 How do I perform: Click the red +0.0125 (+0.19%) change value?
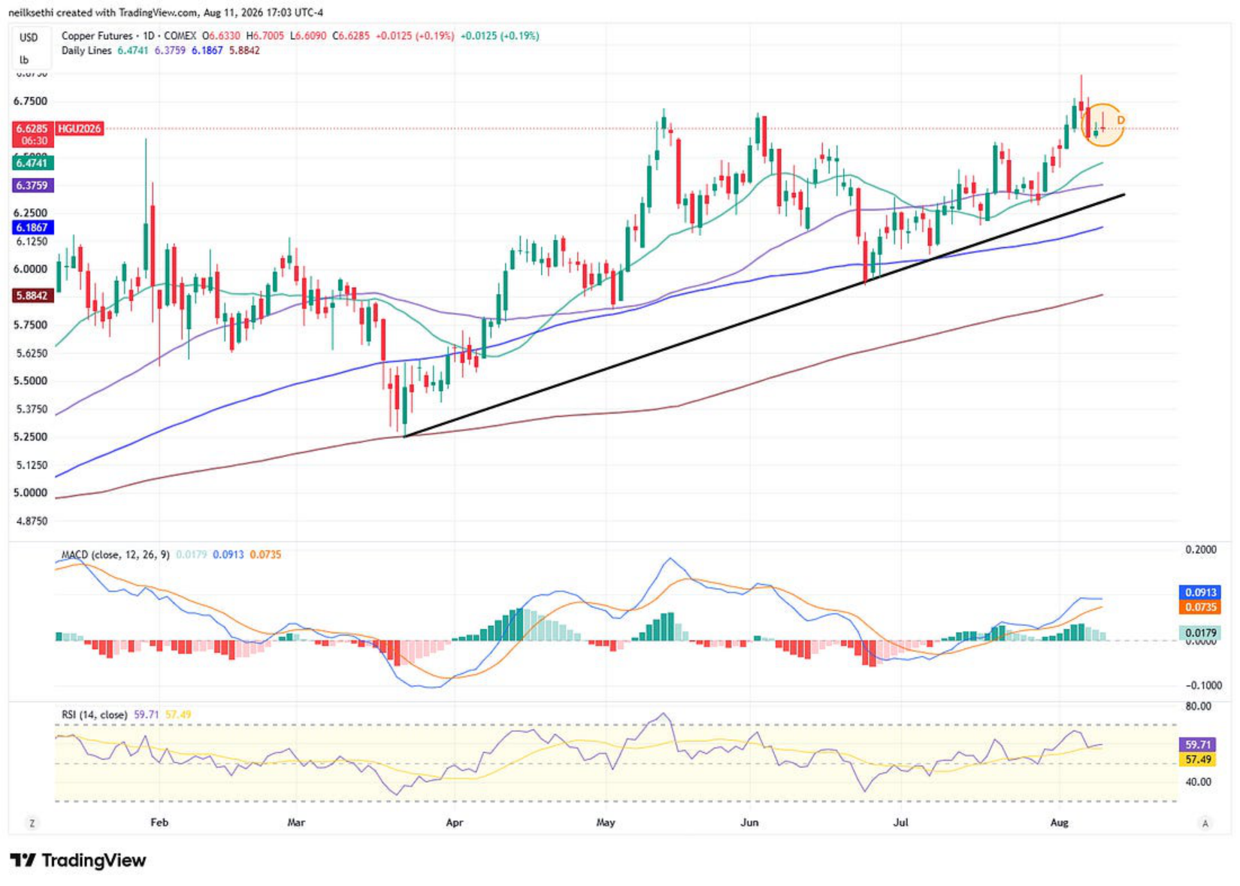(x=415, y=35)
